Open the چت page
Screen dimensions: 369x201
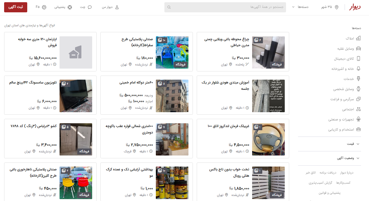[86, 7]
